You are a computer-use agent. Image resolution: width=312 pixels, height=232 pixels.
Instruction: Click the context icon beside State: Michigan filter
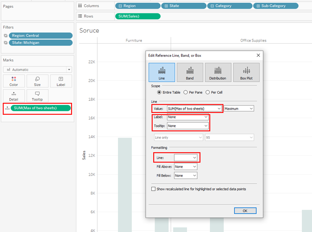pyautogui.click(x=5, y=42)
